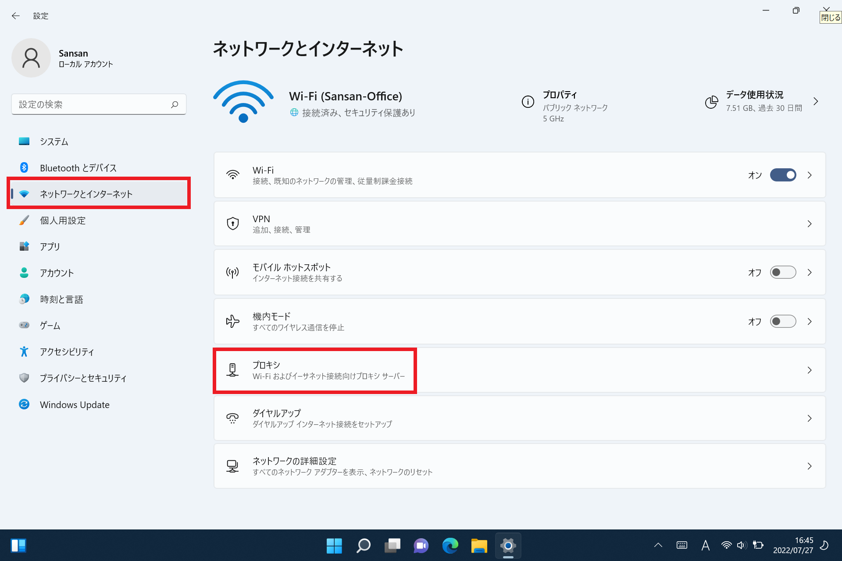The width and height of the screenshot is (842, 561).
Task: Click the VPN shield icon
Action: coord(232,224)
